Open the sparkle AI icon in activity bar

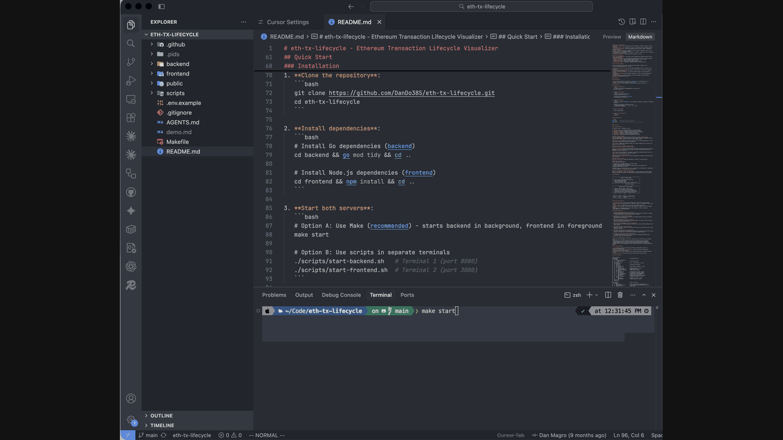[131, 211]
